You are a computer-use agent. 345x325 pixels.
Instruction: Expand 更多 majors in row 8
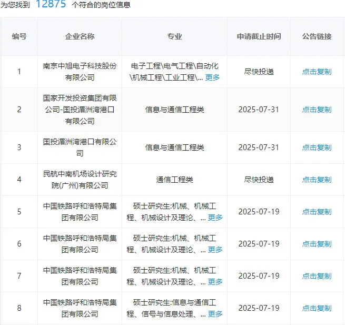pos(215,314)
